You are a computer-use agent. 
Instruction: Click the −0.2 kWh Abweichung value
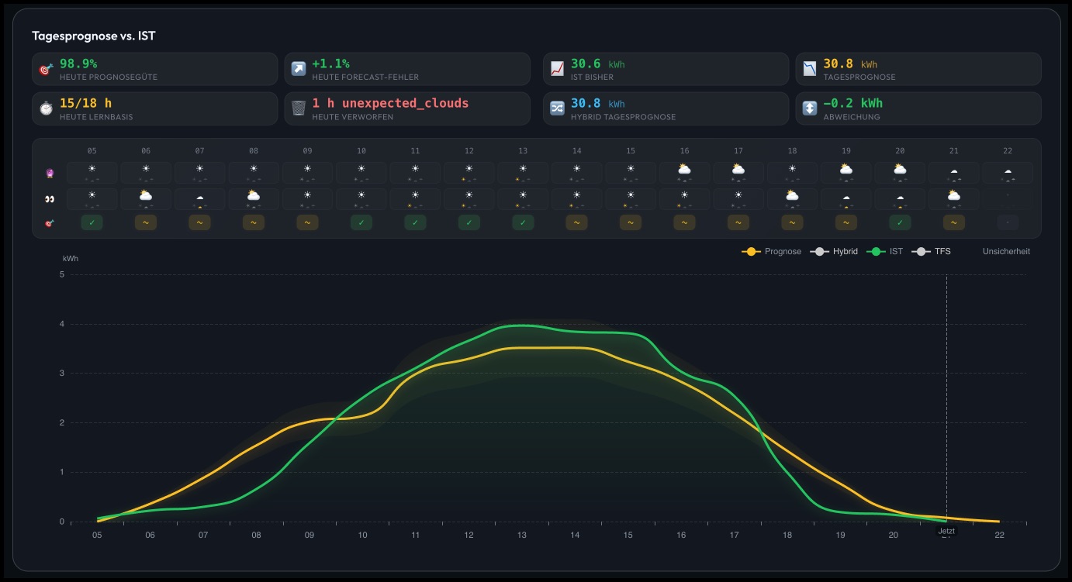853,103
